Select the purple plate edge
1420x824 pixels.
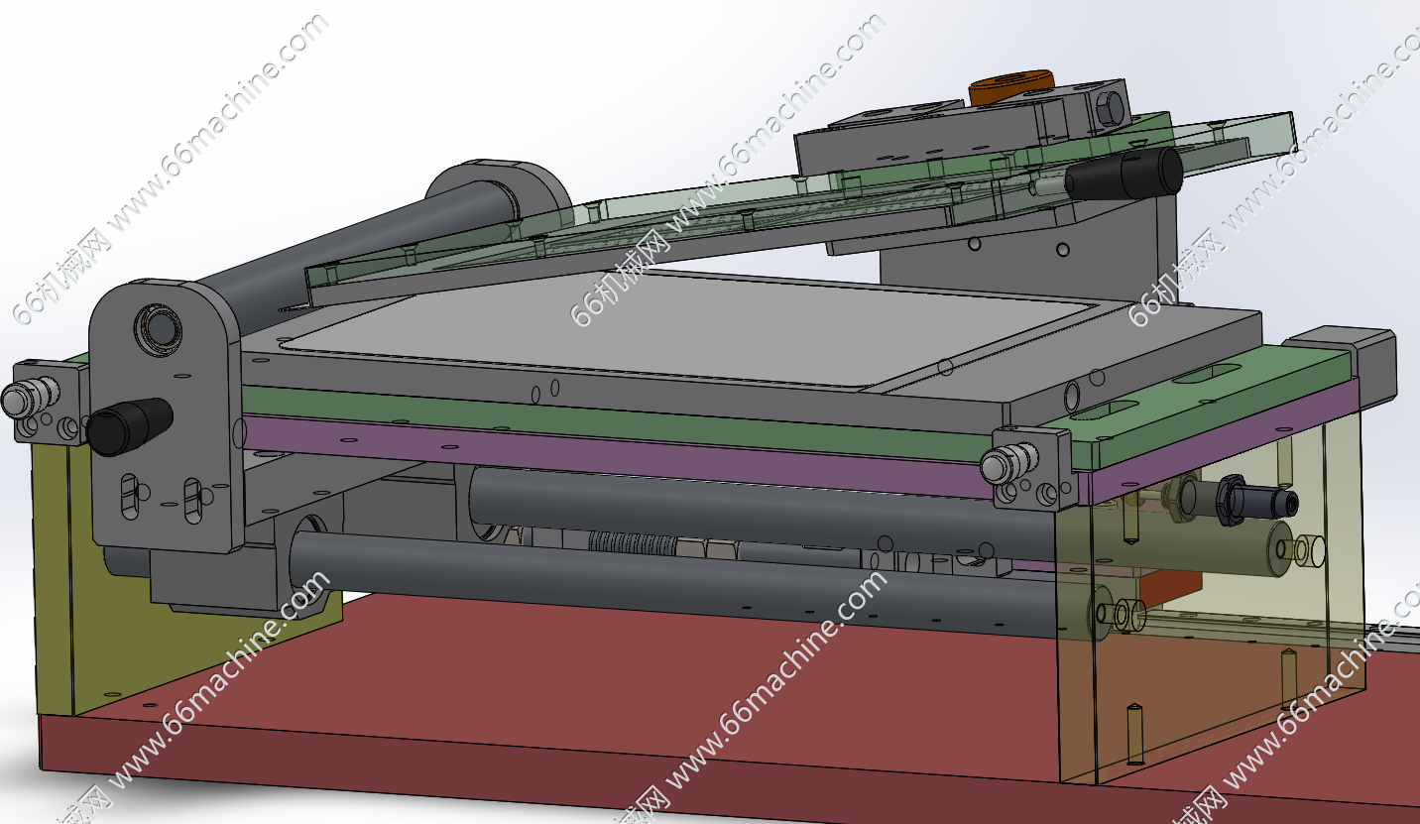click(615, 457)
